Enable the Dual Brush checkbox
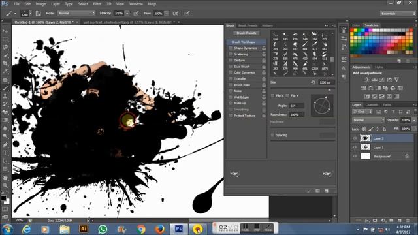 (x=231, y=67)
